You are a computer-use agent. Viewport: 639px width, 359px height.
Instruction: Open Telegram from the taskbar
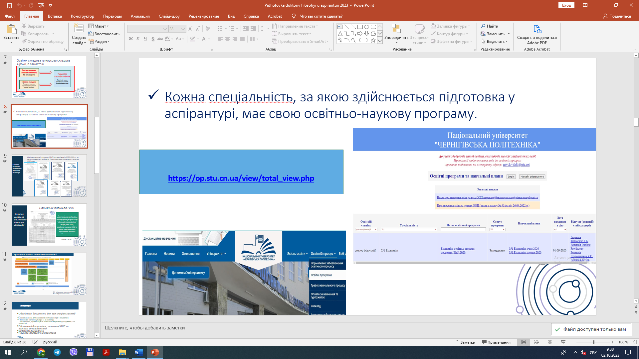coord(57,352)
